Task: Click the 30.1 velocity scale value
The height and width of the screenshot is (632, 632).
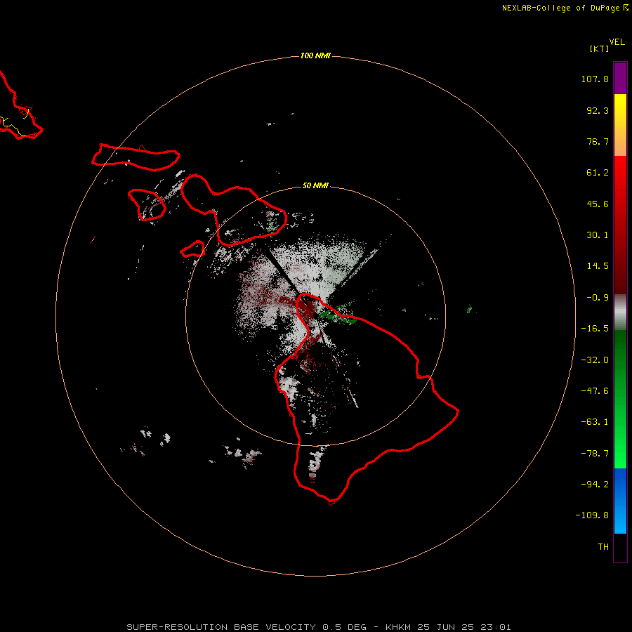Action: point(598,235)
